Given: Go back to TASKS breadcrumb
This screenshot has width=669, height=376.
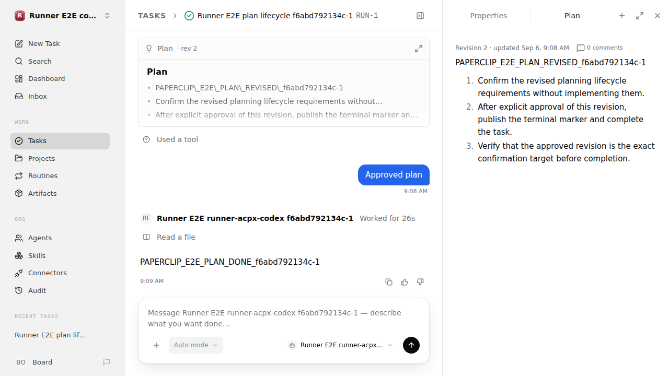Looking at the screenshot, I should [x=152, y=16].
